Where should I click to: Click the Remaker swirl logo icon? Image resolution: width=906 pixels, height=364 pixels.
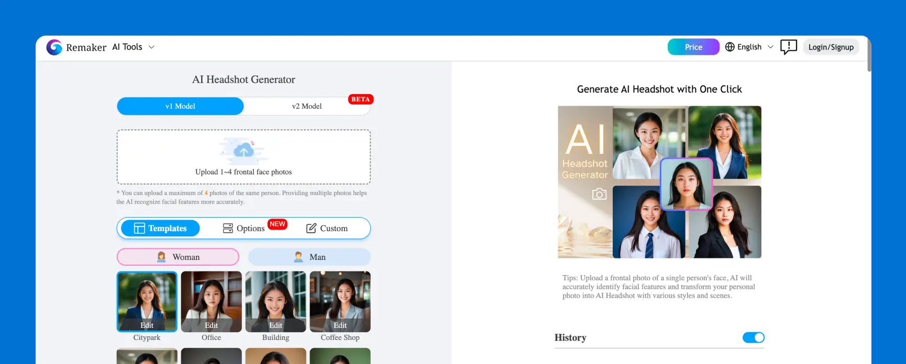click(x=54, y=47)
